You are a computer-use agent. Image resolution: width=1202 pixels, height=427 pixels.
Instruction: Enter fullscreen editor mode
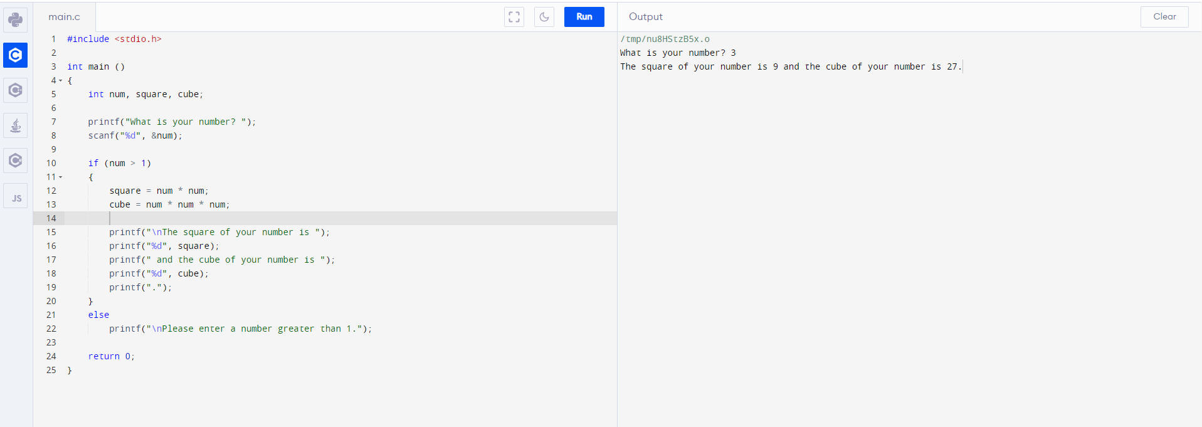[x=514, y=17]
